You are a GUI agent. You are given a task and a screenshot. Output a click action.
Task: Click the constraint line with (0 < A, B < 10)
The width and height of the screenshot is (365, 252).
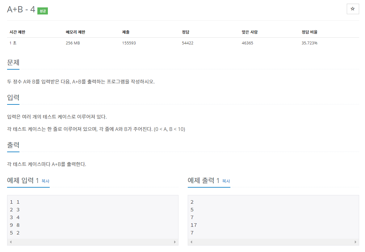[96, 129]
